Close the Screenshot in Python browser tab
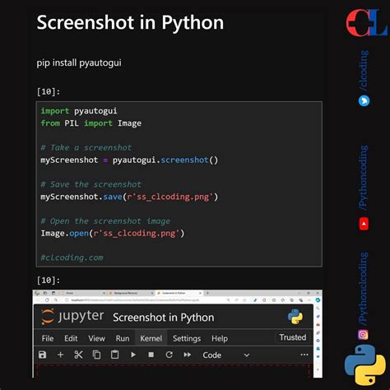Screen dimensions: 390x390 (200, 293)
